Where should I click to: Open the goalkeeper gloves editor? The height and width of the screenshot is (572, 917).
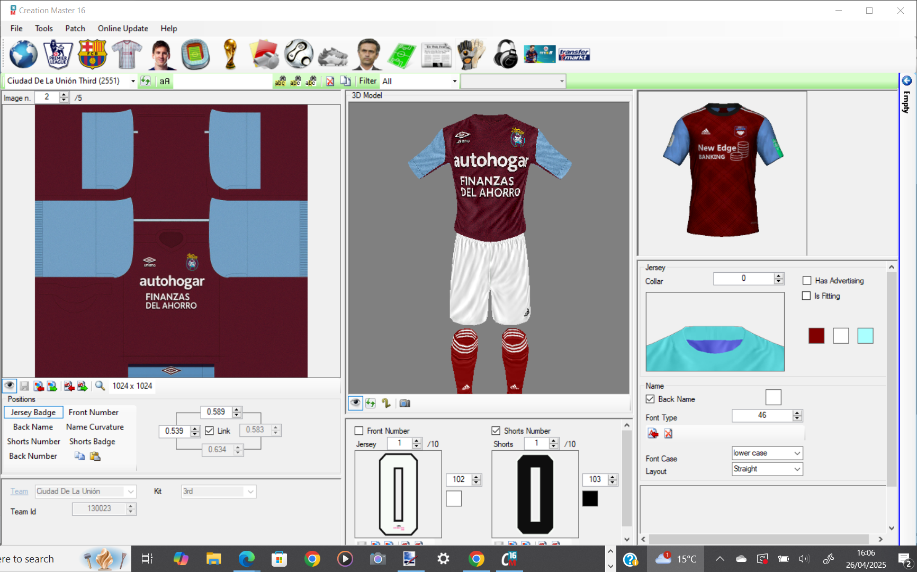coord(471,54)
